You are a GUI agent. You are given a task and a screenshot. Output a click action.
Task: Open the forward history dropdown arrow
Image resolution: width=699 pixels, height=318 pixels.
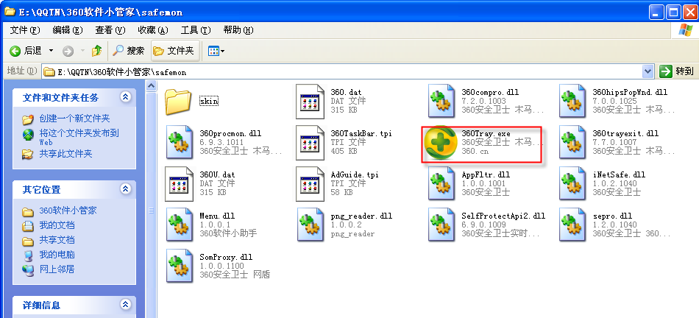click(82, 52)
